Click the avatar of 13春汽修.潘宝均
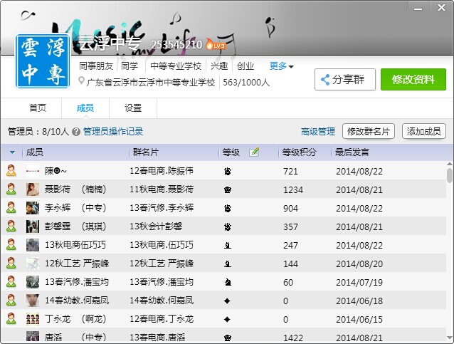454x344 pixels. click(x=33, y=282)
